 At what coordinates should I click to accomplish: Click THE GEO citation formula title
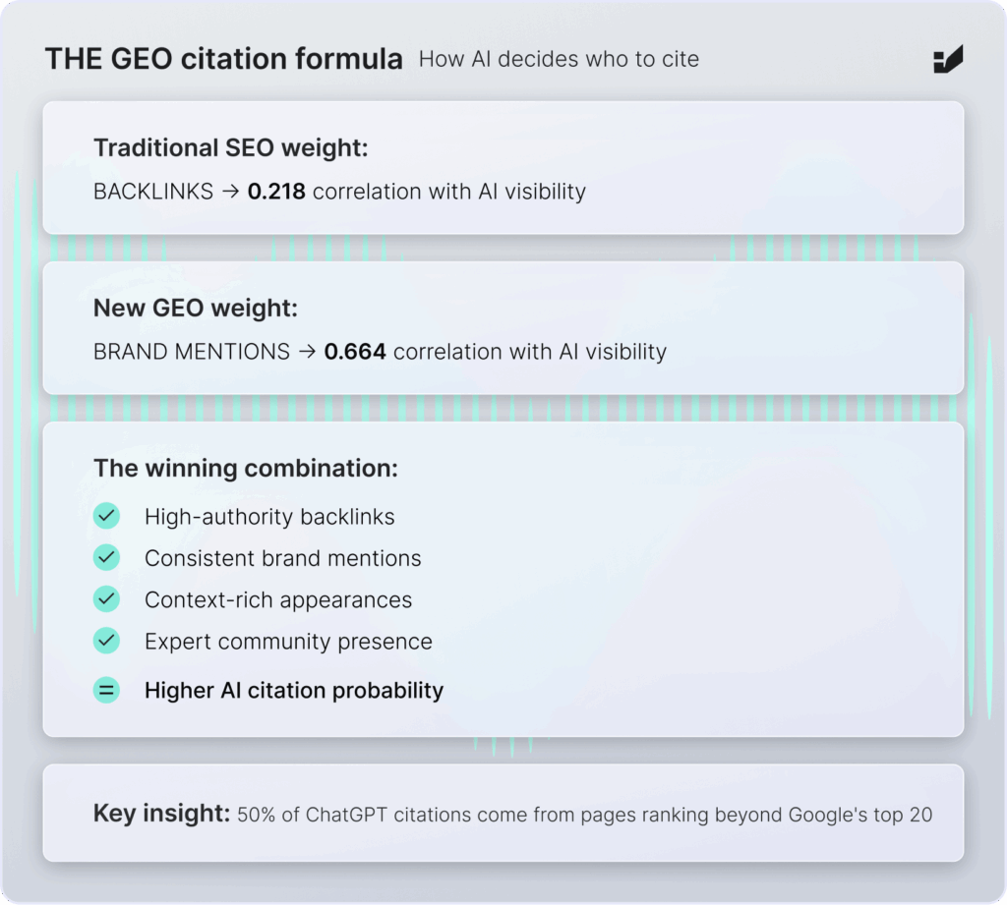tap(224, 59)
